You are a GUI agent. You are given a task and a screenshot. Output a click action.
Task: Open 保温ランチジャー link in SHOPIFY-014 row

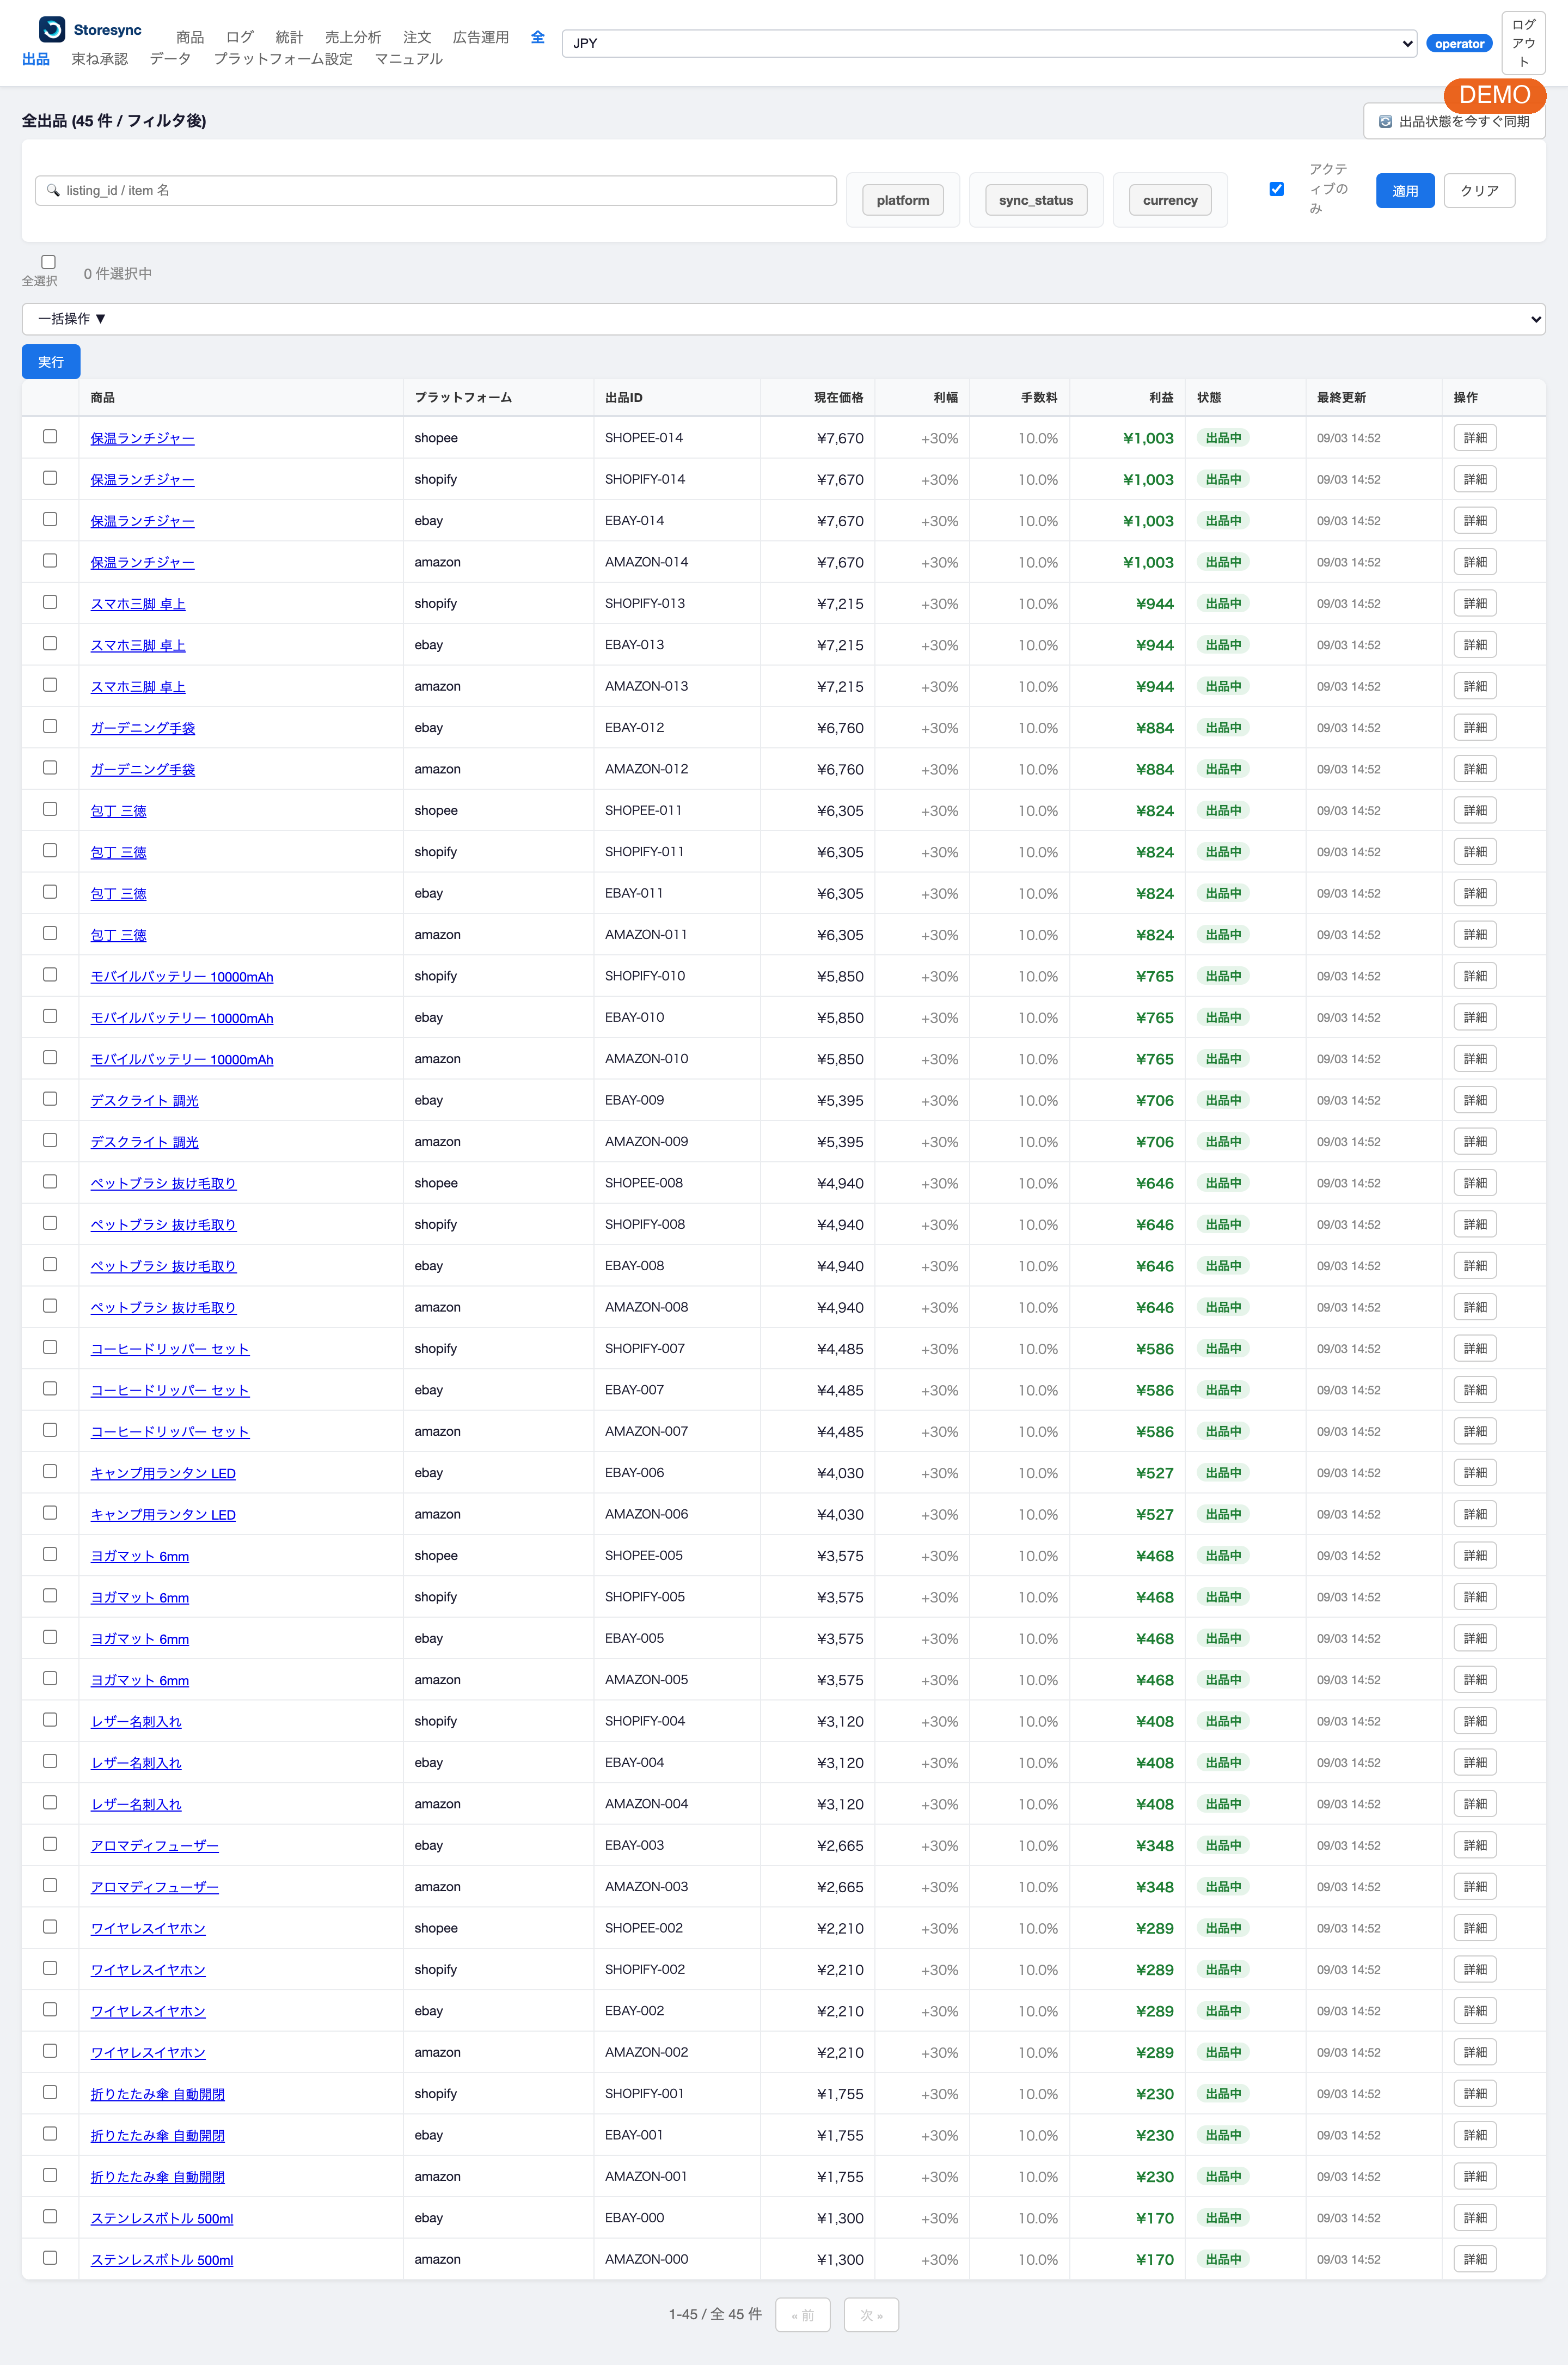(142, 480)
